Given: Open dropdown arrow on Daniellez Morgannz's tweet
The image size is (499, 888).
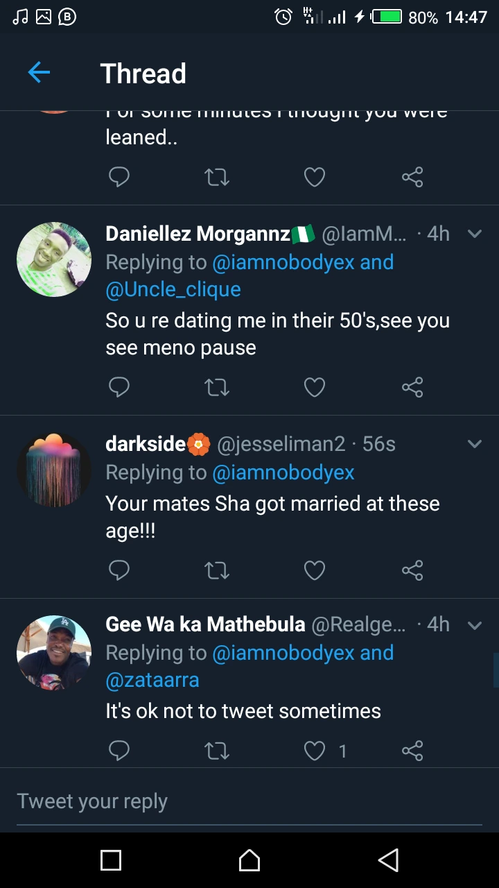Looking at the screenshot, I should pyautogui.click(x=475, y=234).
